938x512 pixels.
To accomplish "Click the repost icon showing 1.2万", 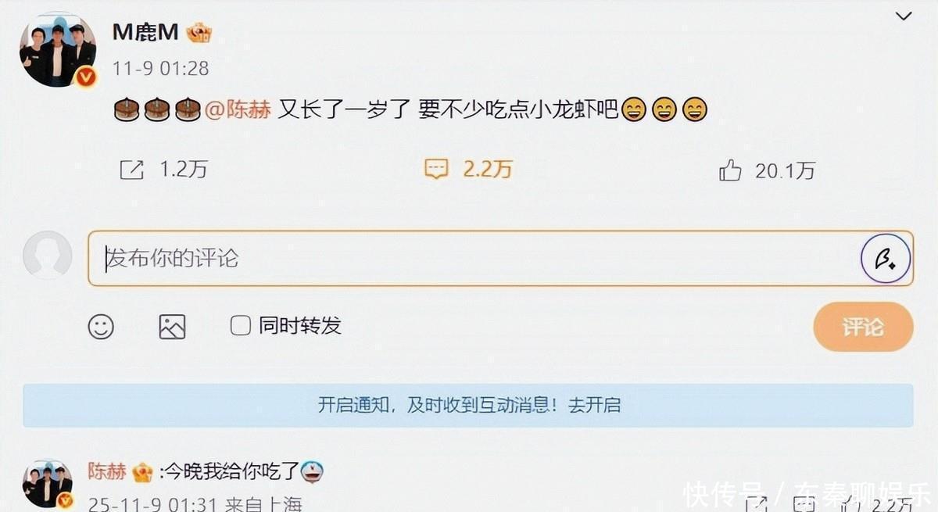I will 131,170.
